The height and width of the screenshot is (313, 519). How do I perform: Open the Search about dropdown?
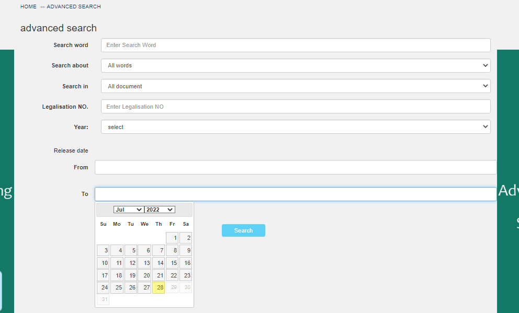(x=296, y=65)
